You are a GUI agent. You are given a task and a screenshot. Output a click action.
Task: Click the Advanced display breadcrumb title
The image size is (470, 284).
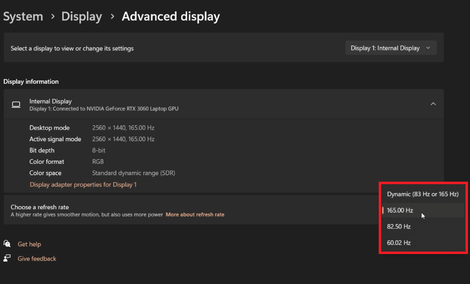171,16
